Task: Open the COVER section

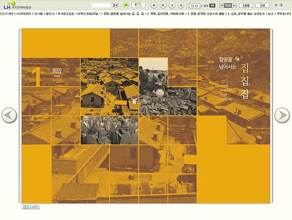Action: tap(8, 14)
